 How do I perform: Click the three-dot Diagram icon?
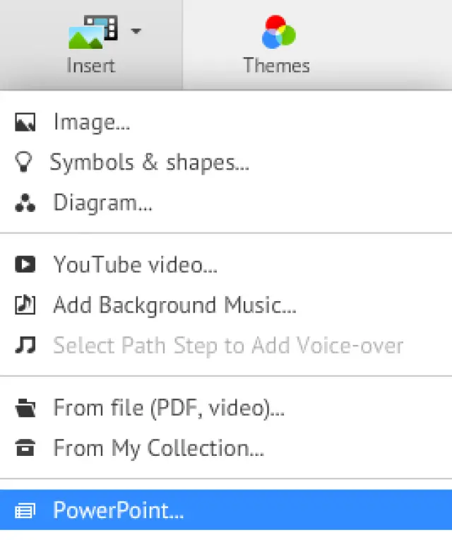(25, 204)
